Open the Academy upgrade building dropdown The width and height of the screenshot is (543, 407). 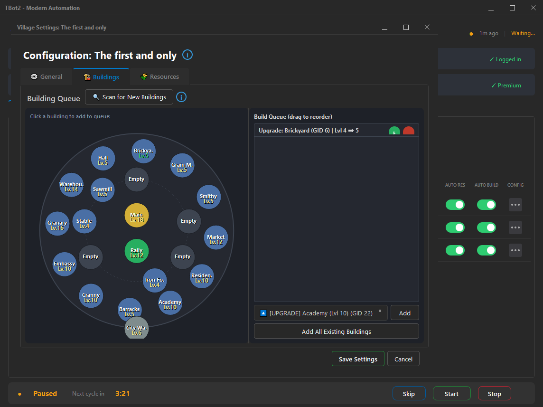(x=320, y=313)
